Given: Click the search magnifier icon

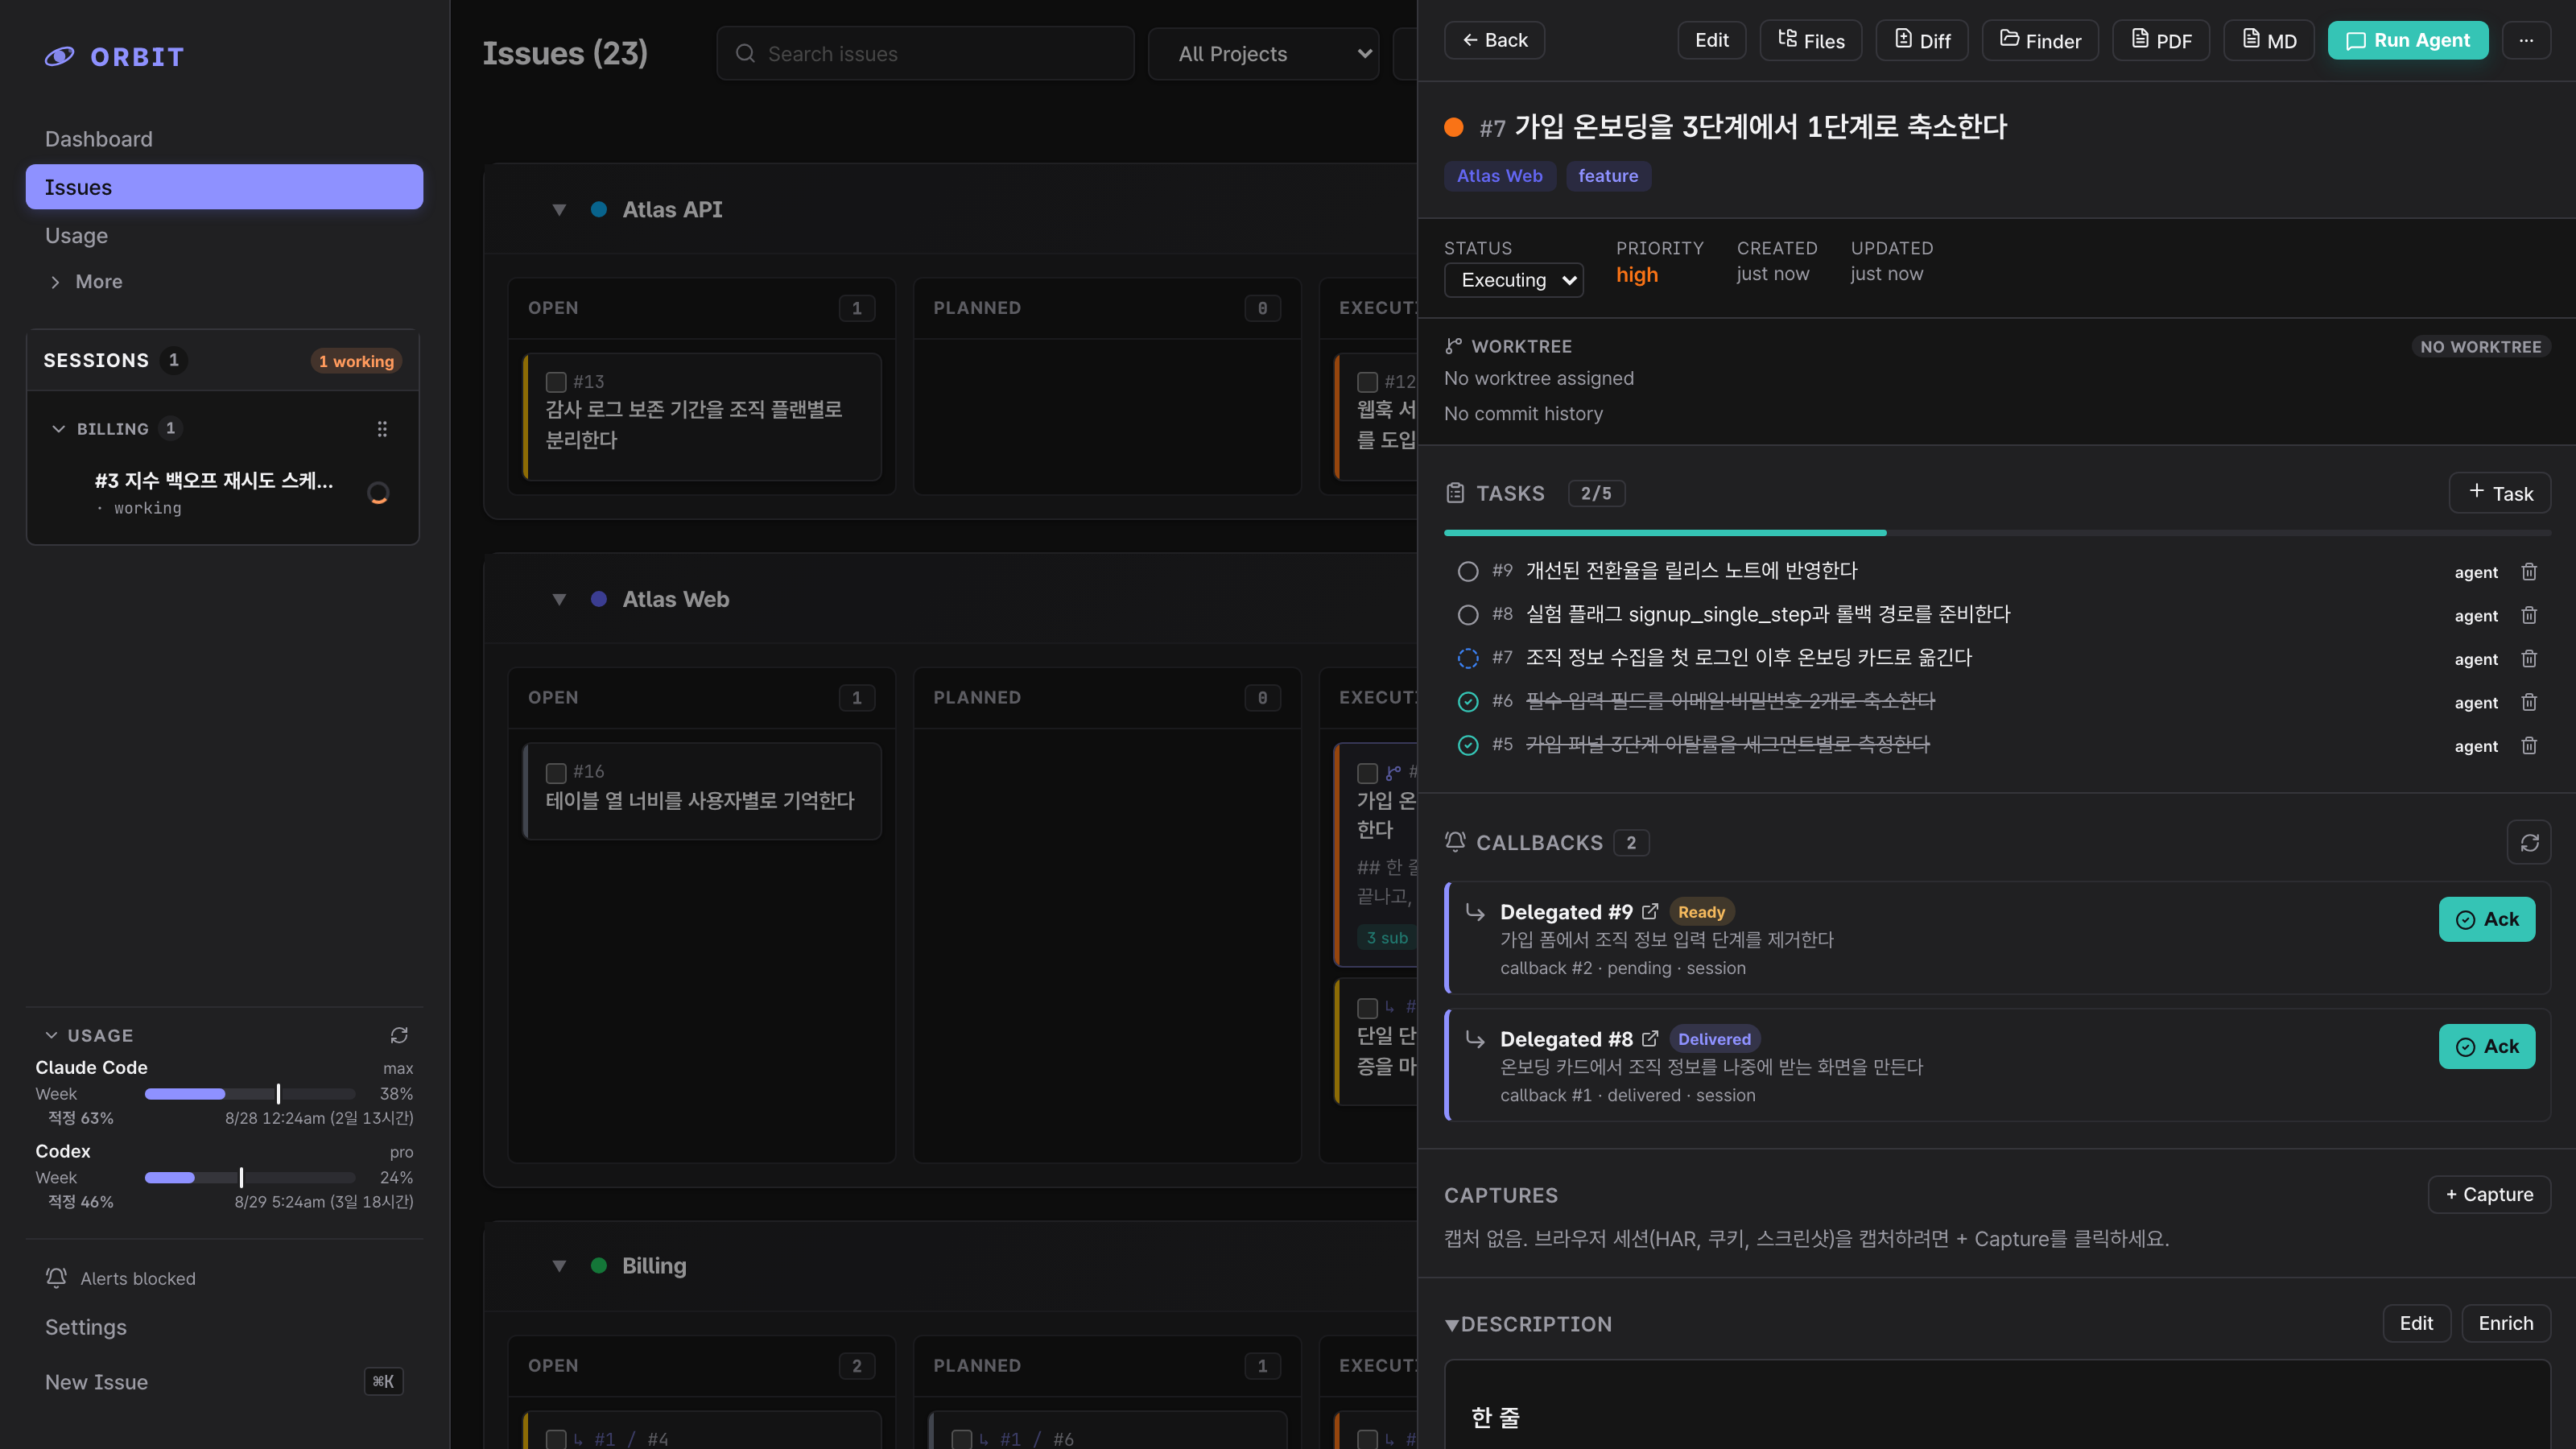Looking at the screenshot, I should pyautogui.click(x=745, y=54).
